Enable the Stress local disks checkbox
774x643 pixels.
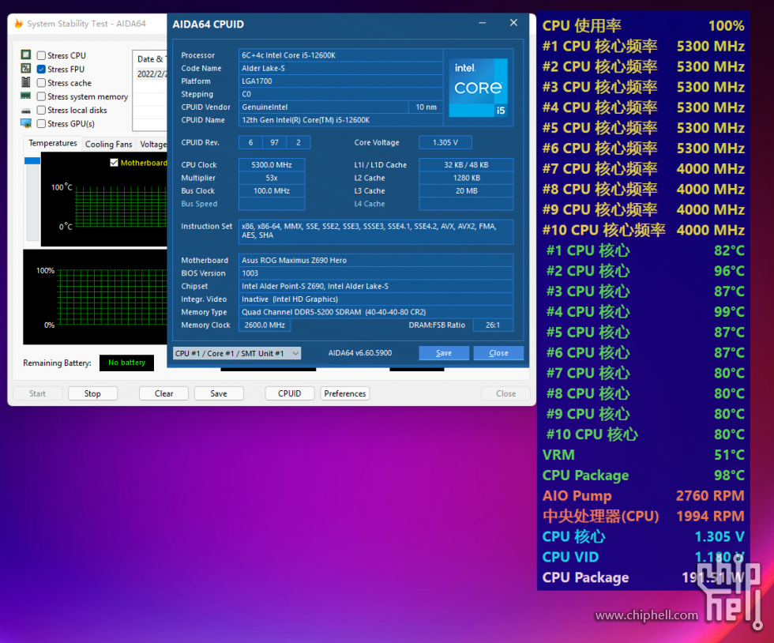[41, 110]
